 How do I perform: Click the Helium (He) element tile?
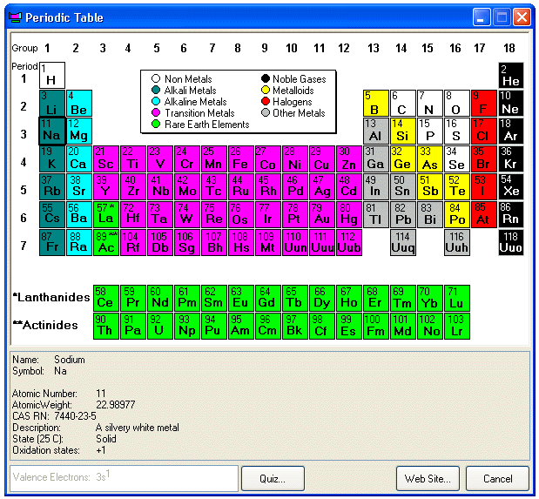[x=510, y=75]
